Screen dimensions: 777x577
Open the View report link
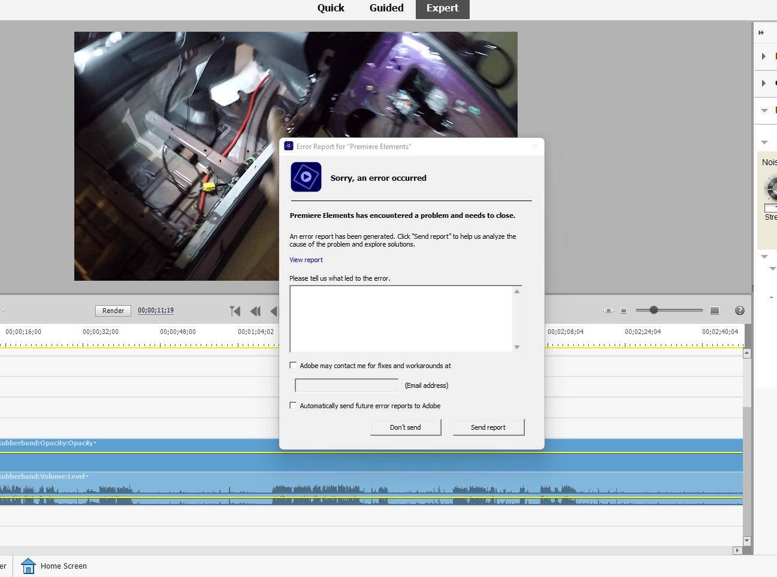[x=306, y=260]
